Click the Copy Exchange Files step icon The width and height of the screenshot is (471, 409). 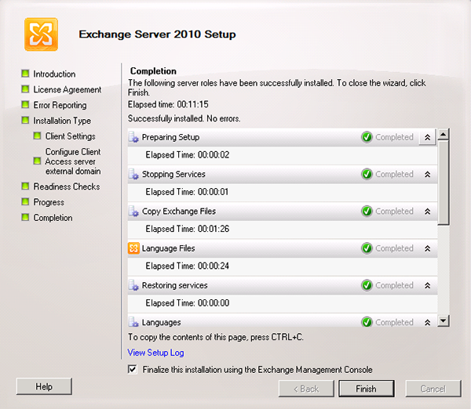coord(133,212)
